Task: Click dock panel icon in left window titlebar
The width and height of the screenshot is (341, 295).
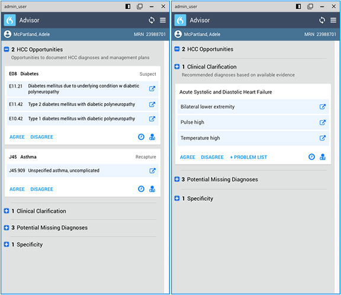Action: pyautogui.click(x=128, y=7)
